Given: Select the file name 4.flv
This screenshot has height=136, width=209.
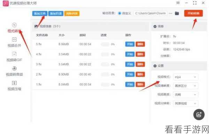Looking at the screenshot, I should click(x=39, y=54).
